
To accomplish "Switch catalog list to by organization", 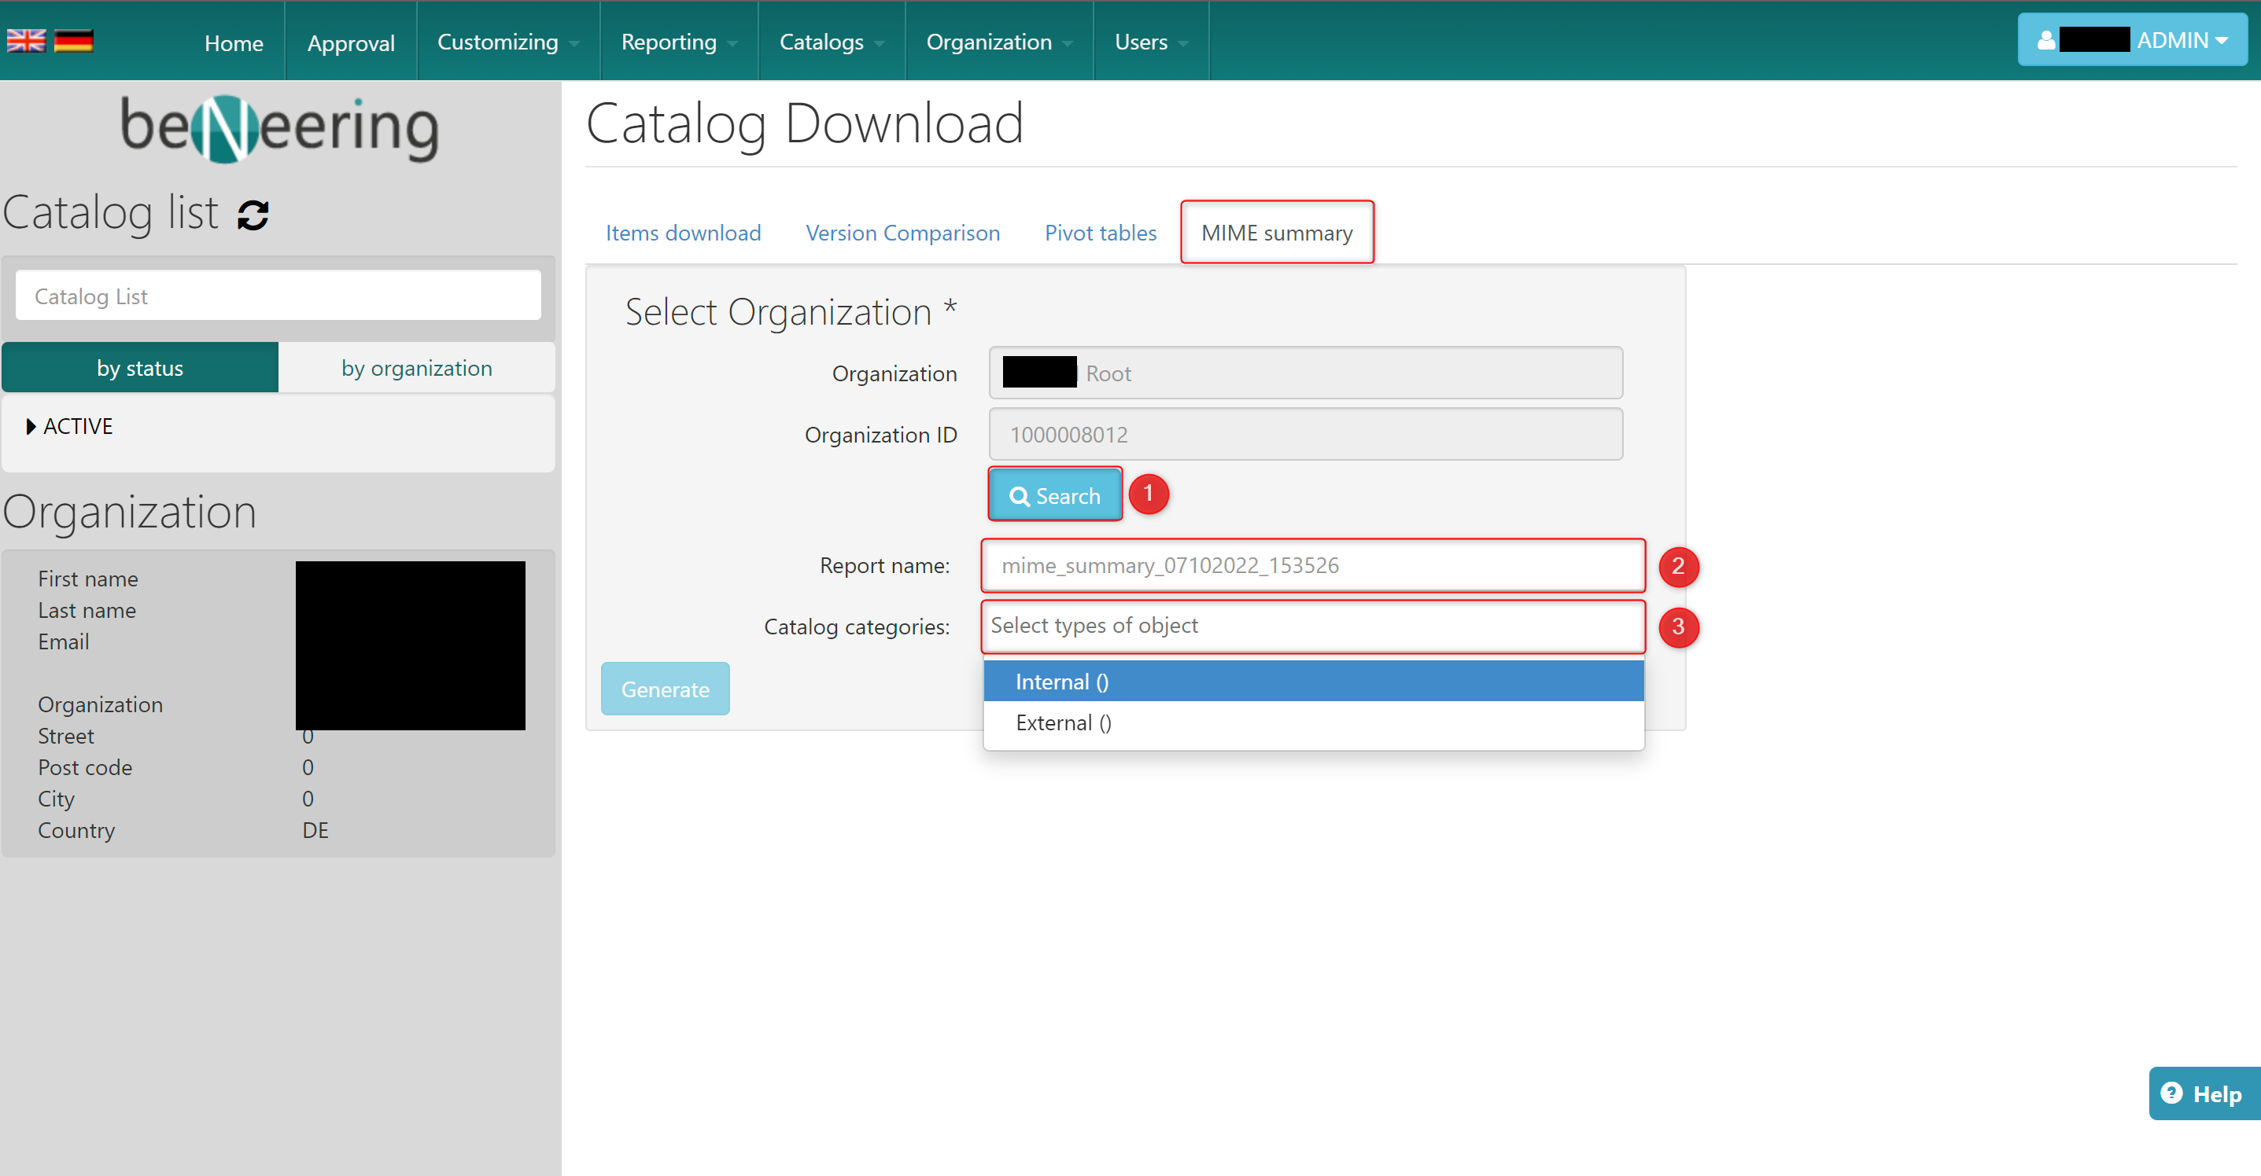I will click(416, 367).
